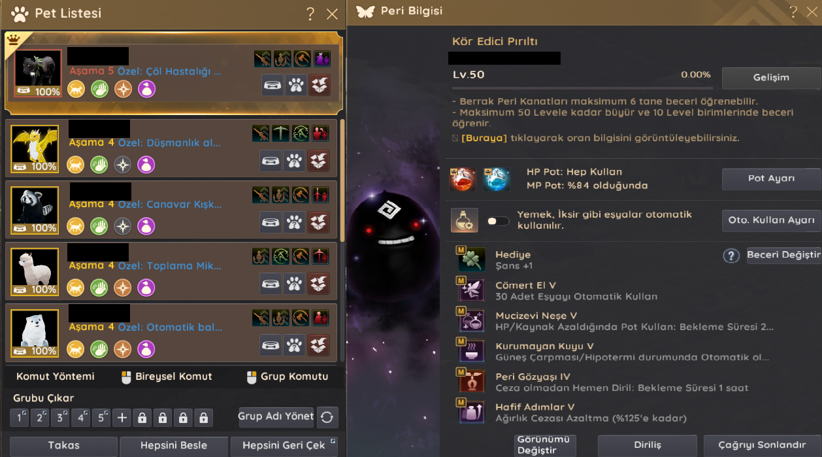Click the HP potion icon
822x457 pixels.
463,179
